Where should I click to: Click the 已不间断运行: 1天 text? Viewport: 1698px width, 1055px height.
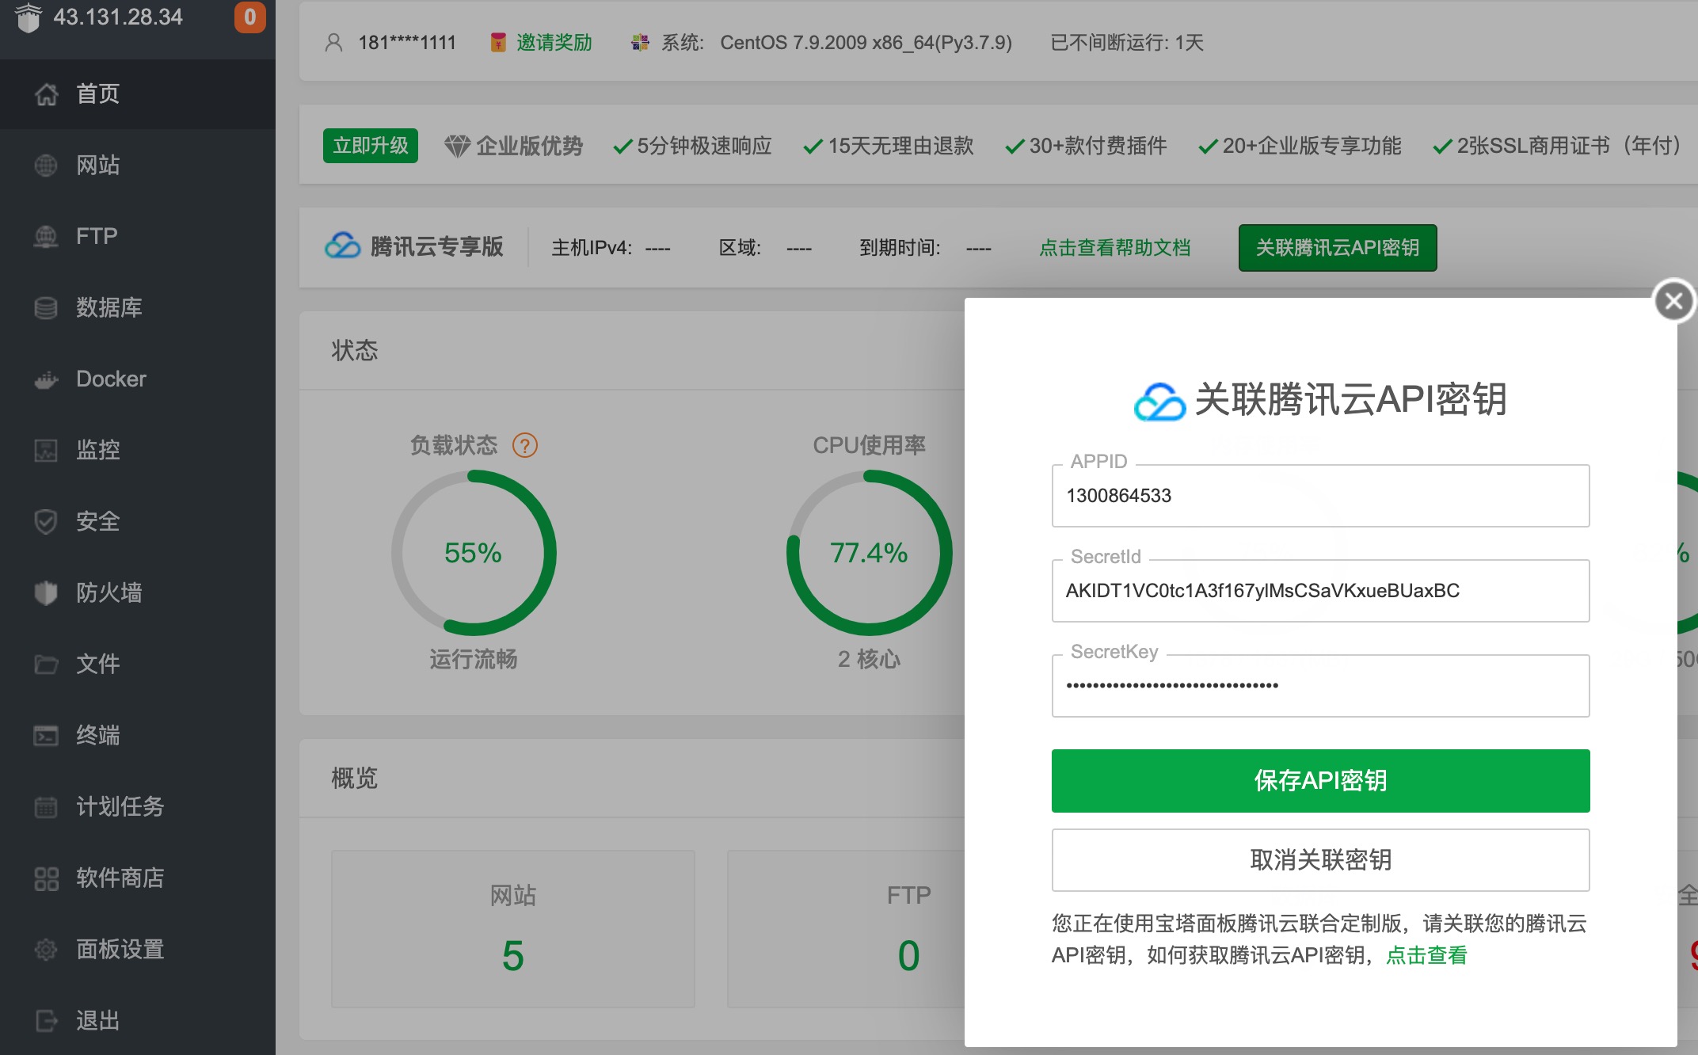coord(1127,43)
